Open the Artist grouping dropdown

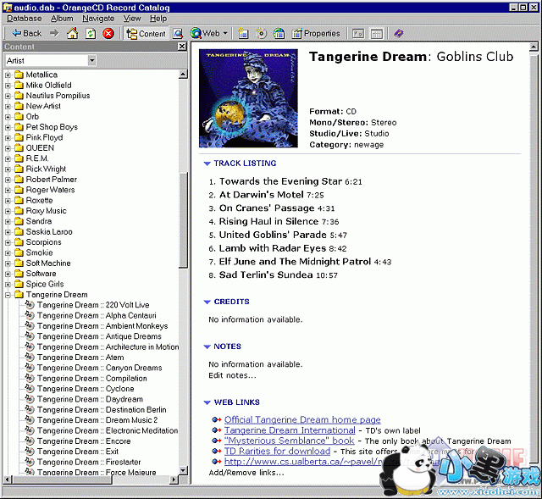point(91,61)
